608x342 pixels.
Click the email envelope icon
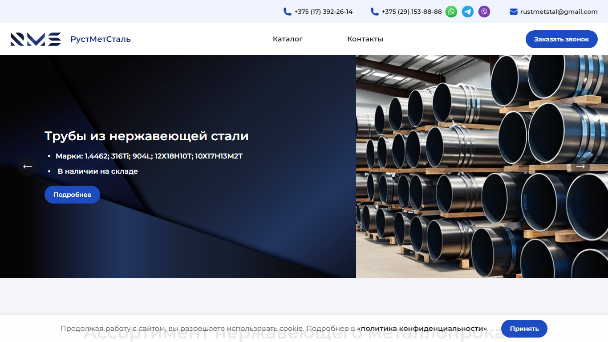(514, 12)
